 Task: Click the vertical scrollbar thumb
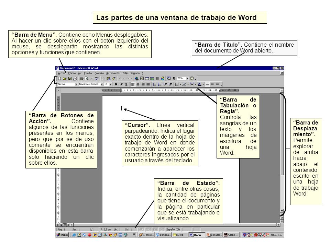point(282,133)
